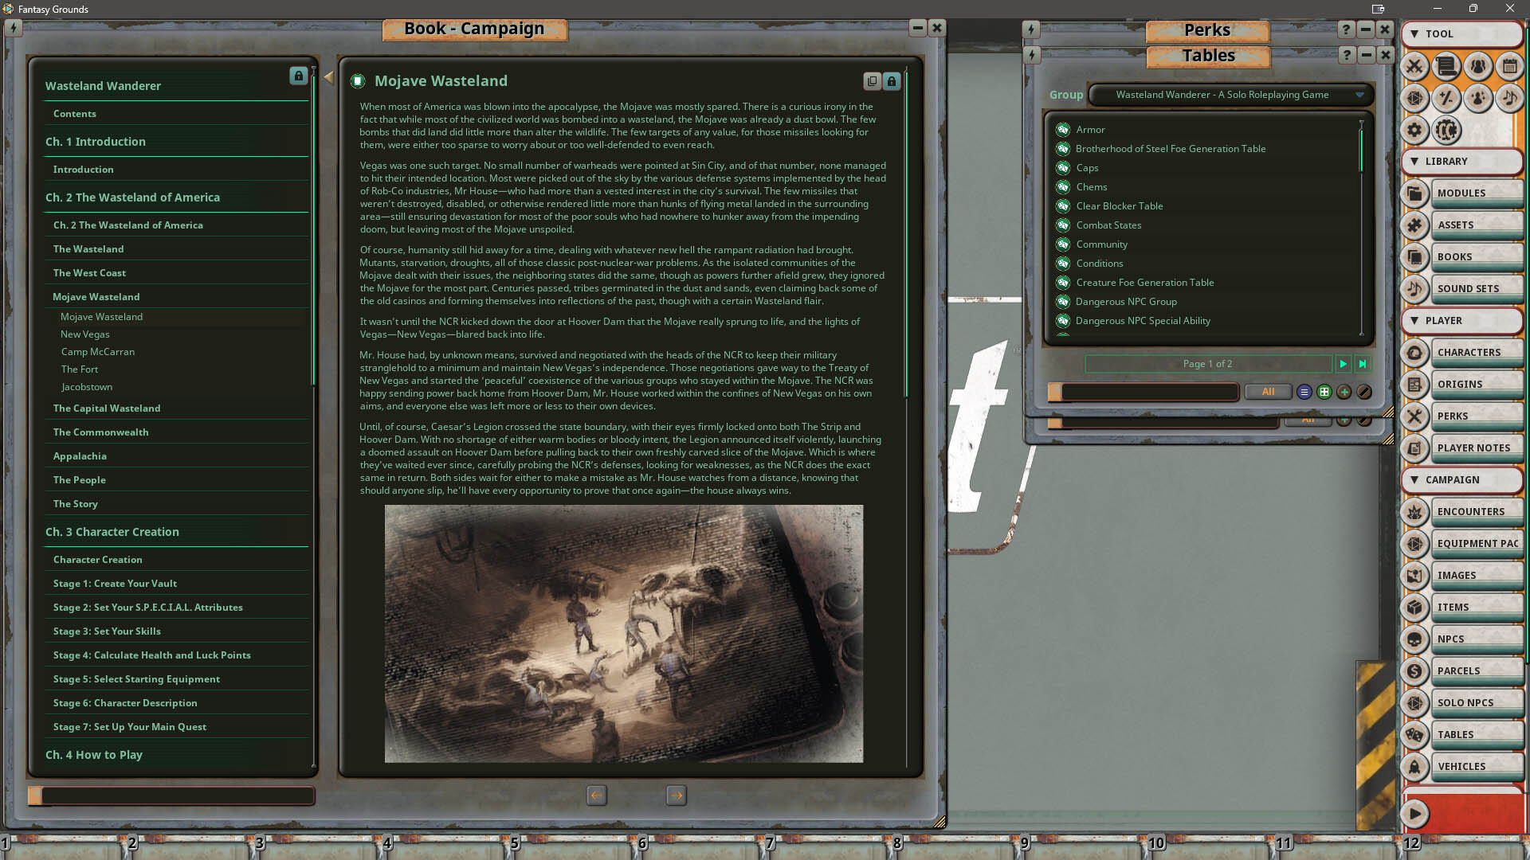This screenshot has width=1530, height=860.
Task: Click the NPCs skull icon
Action: tap(1414, 639)
